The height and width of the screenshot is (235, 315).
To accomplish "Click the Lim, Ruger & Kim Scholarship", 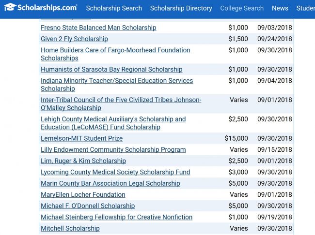I will [x=83, y=161].
